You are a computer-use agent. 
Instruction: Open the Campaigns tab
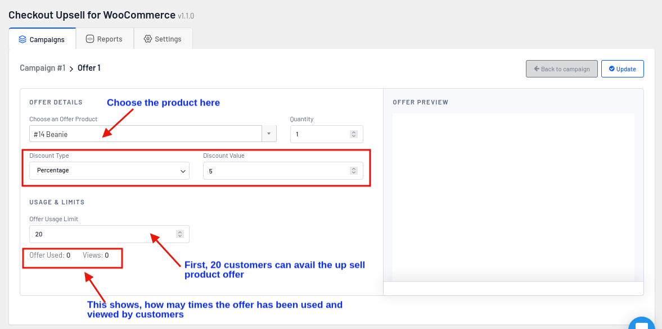click(x=42, y=39)
